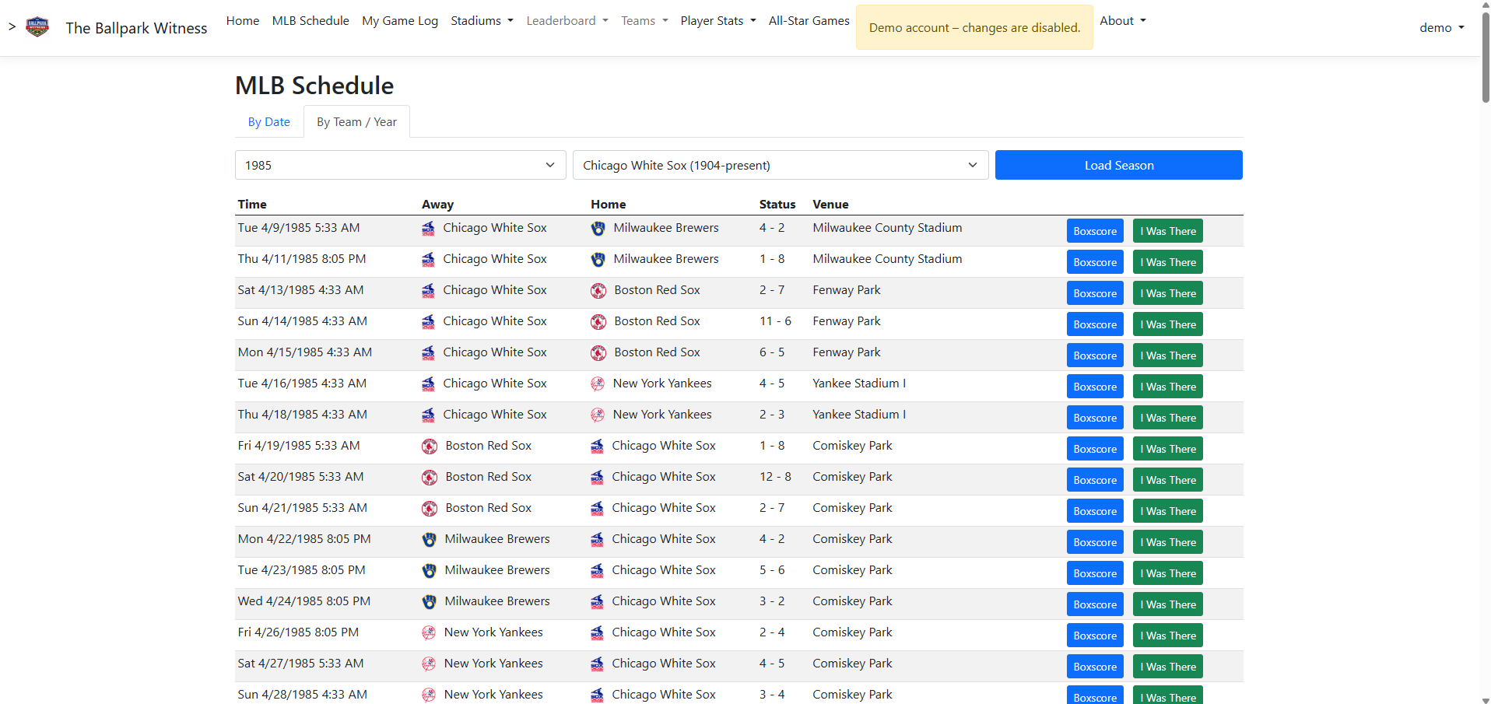Open the demo user menu
This screenshot has height=704, width=1491.
point(1441,27)
